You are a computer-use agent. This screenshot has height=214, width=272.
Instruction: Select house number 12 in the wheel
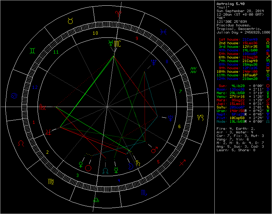[35, 87]
